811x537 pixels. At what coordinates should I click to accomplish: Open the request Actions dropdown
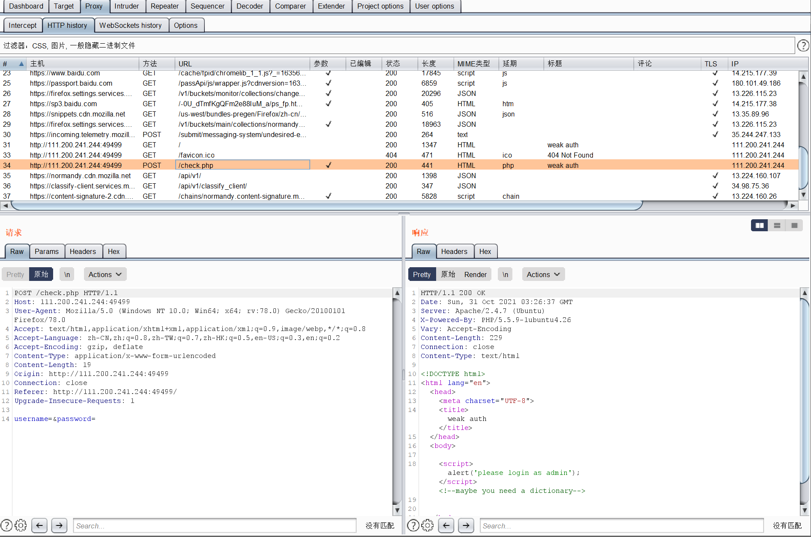coord(105,274)
